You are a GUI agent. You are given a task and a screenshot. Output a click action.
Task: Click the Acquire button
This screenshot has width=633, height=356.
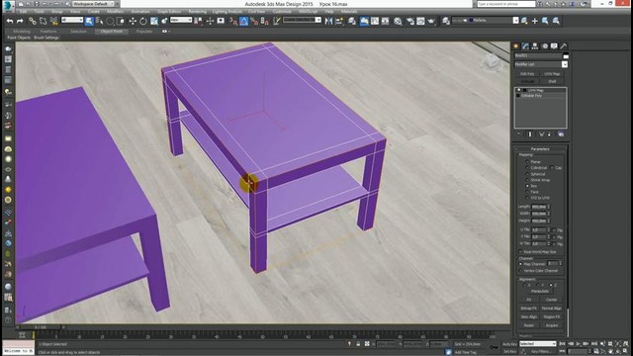click(552, 325)
